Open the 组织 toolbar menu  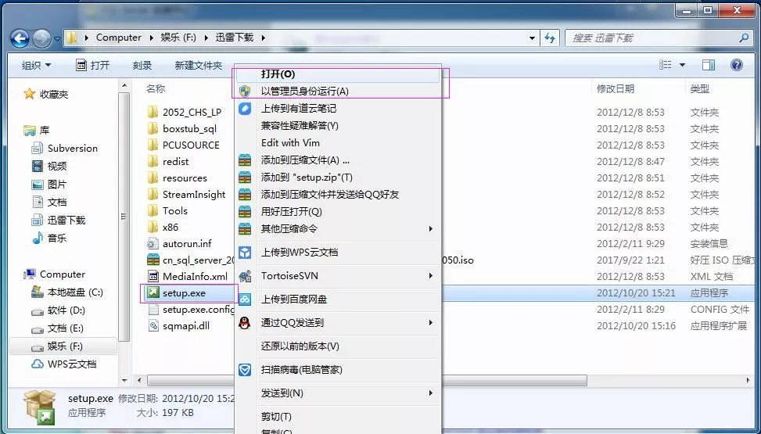(37, 65)
